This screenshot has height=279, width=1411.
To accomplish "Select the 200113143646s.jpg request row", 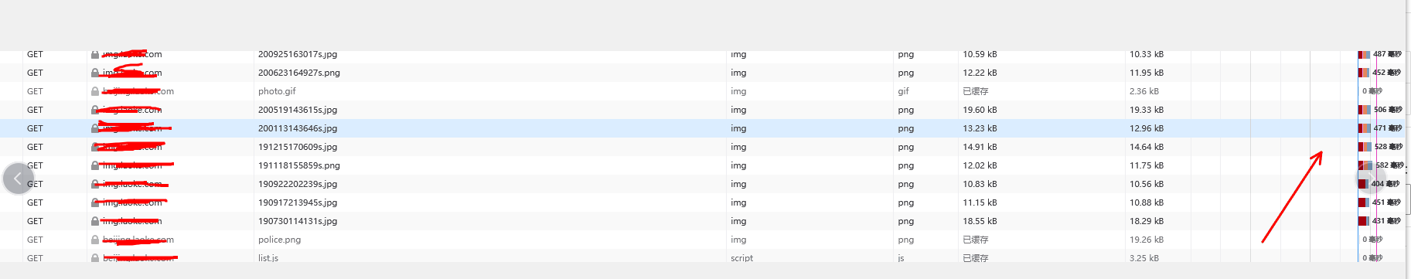I will coord(704,128).
